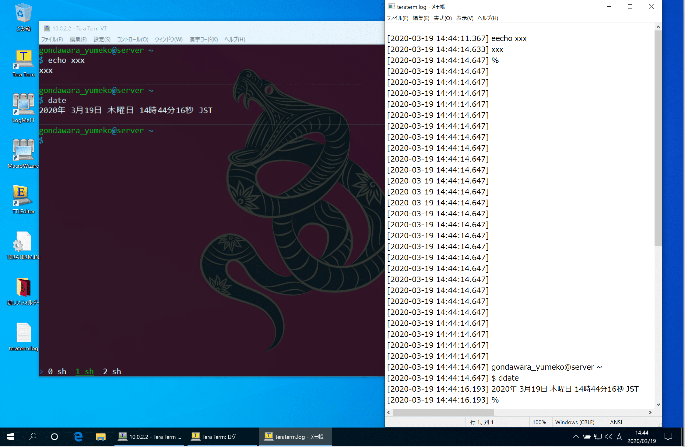
Task: Maximize the teraterm.log Notepad window
Action: pos(630,7)
